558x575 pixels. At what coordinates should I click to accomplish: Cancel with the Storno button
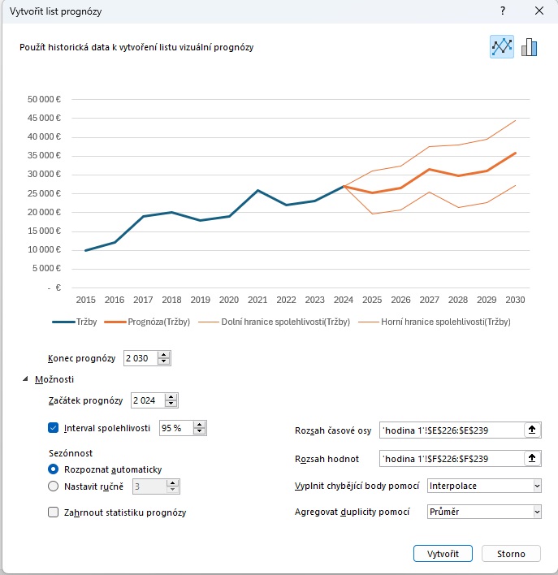click(510, 554)
